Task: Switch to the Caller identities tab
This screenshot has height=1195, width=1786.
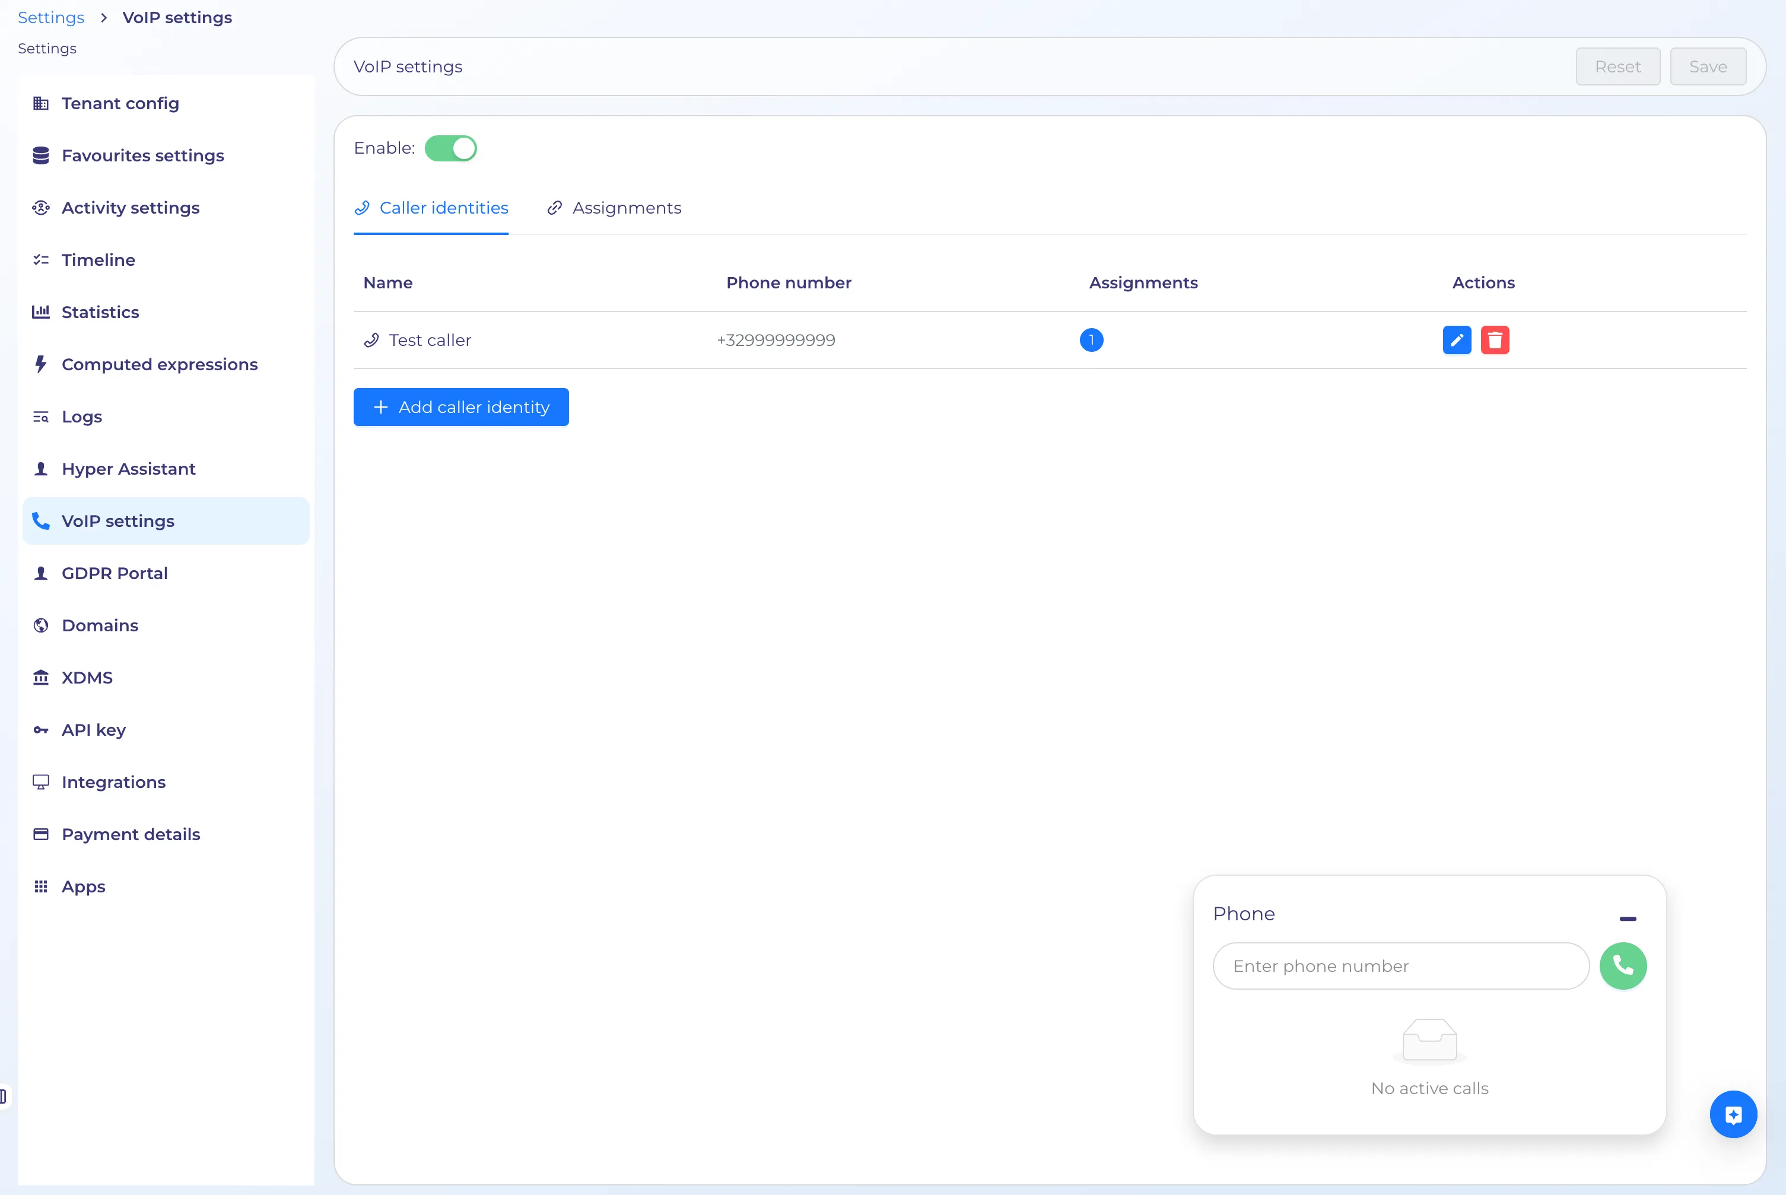Action: (x=431, y=208)
